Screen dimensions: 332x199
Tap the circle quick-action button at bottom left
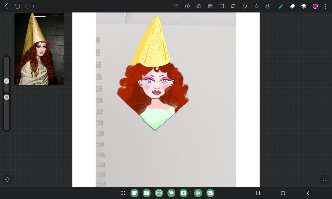pyautogui.click(x=7, y=179)
